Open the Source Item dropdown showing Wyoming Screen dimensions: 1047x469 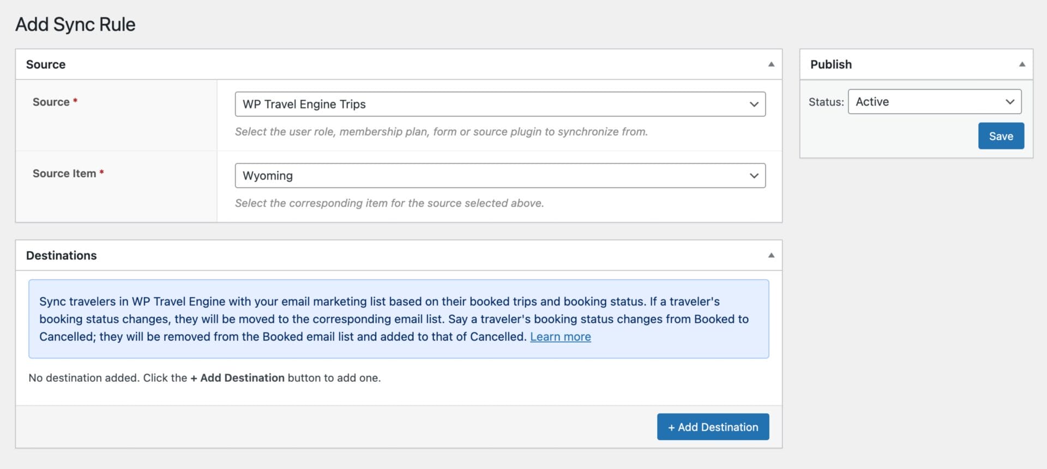click(x=500, y=176)
